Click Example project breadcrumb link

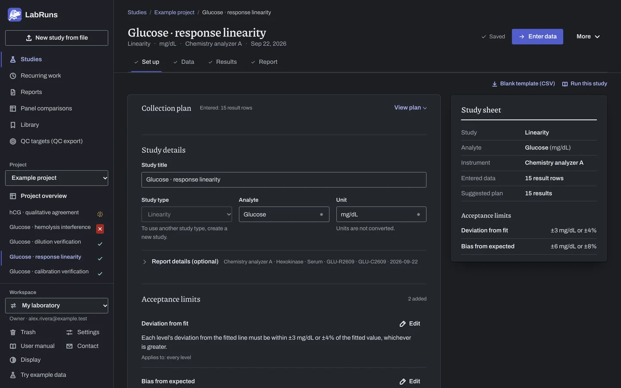[174, 13]
